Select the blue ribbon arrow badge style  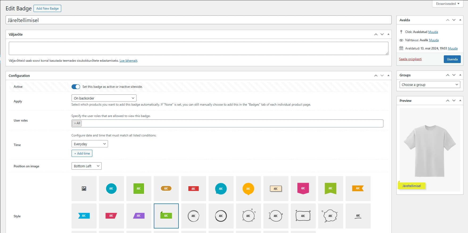point(84,216)
